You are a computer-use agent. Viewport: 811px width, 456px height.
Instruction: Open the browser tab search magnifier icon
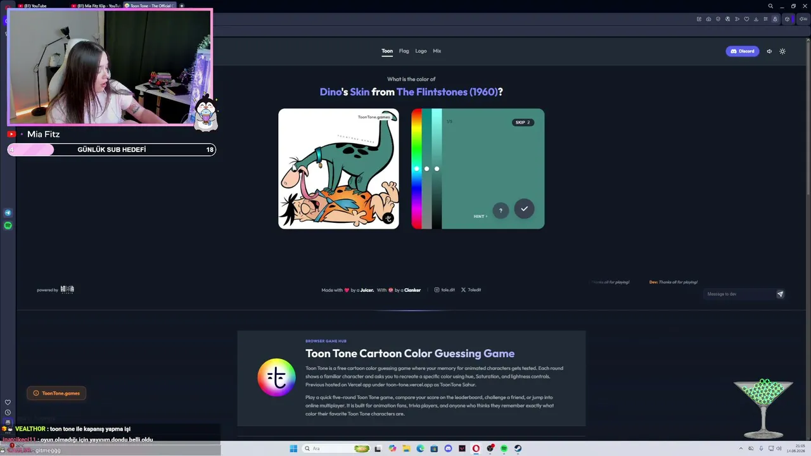(770, 6)
